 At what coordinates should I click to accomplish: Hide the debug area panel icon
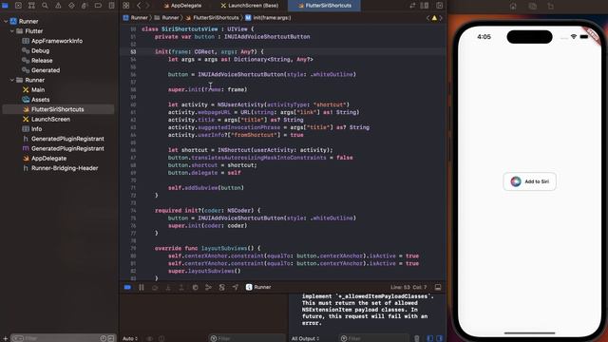pos(438,287)
